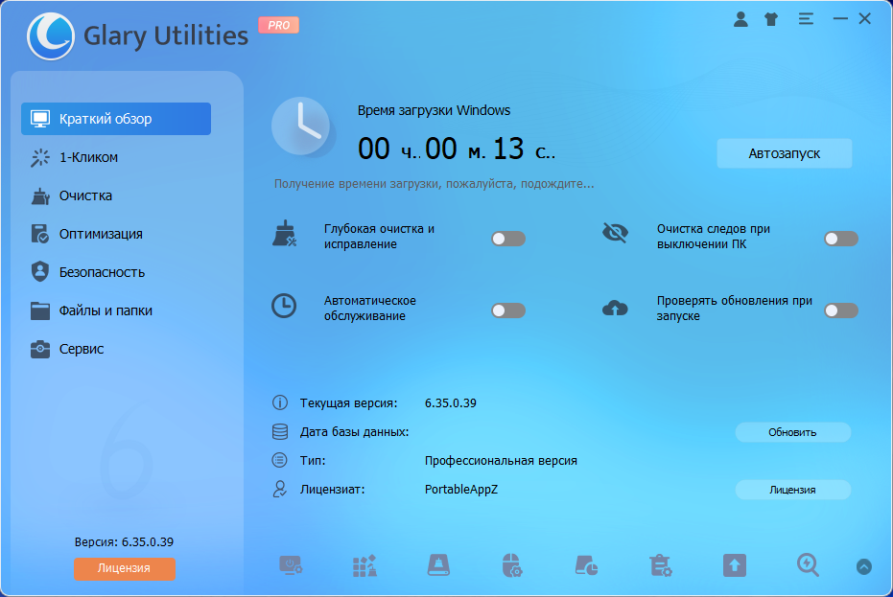The width and height of the screenshot is (893, 597).
Task: Open the user account icon in title bar
Action: [740, 18]
